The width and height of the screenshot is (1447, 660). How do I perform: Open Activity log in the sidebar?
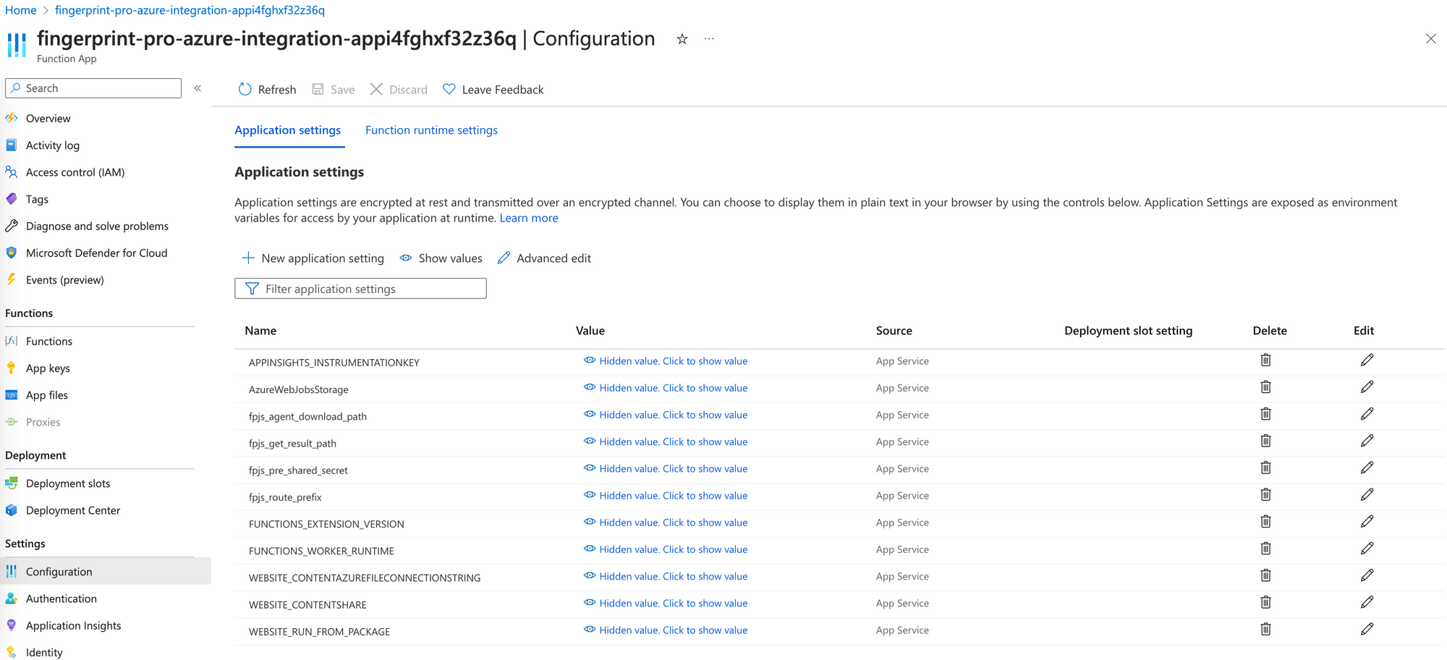[52, 145]
